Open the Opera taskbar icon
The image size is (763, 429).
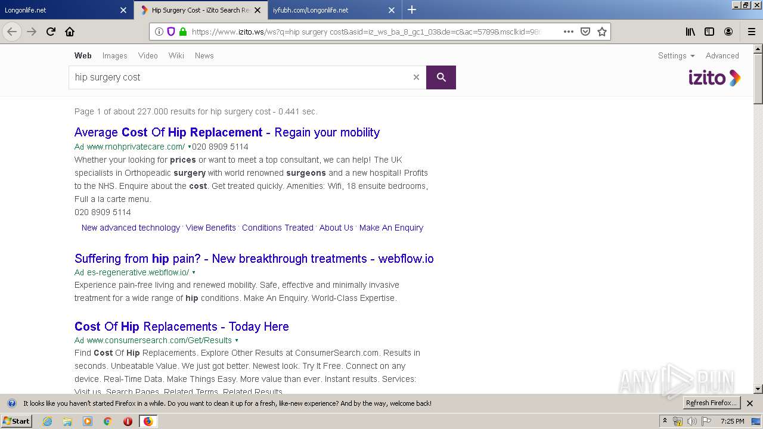[x=128, y=421]
